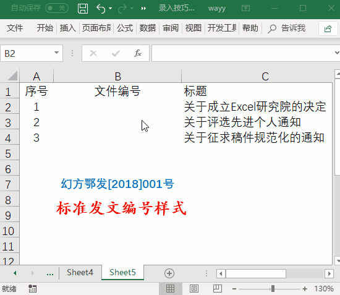340x295 pixels.
Task: Click the 文件编号 header cell
Action: [x=117, y=91]
